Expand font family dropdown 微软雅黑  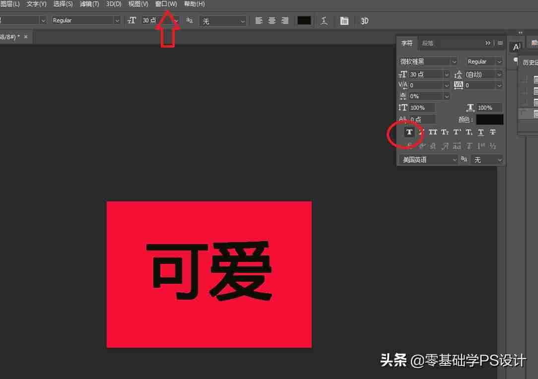[428, 62]
